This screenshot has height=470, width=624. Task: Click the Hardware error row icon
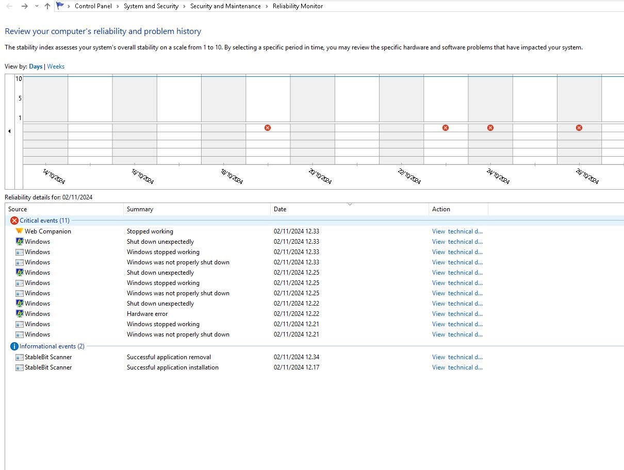coord(20,314)
